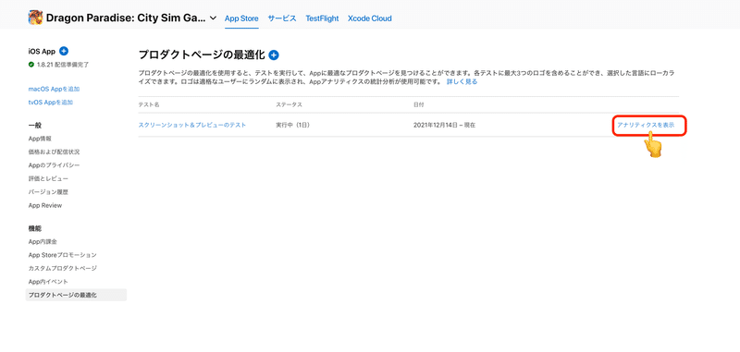Click the 日付 column header
This screenshot has width=740, height=352.
pyautogui.click(x=419, y=104)
